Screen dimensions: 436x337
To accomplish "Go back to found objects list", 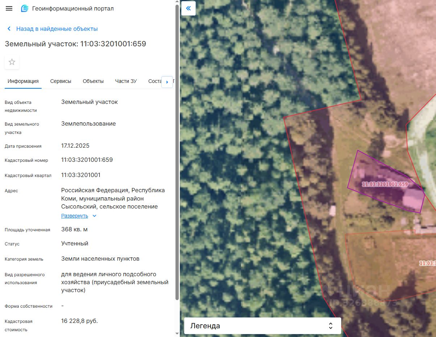I will (57, 29).
